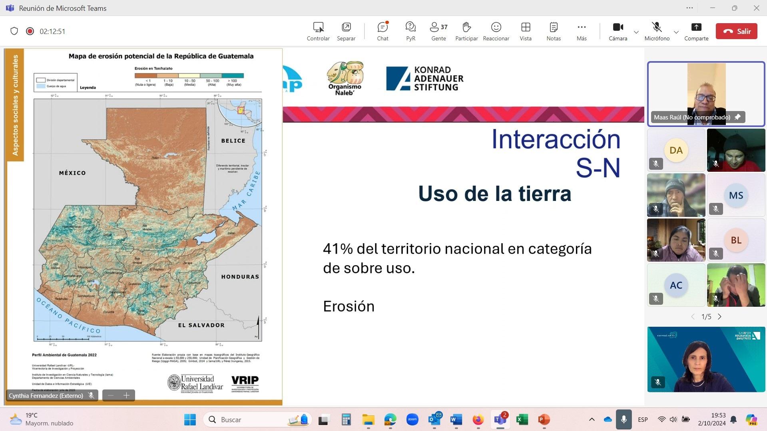Screen dimensions: 767x431
Task: Show the Gente participants list
Action: (438, 31)
